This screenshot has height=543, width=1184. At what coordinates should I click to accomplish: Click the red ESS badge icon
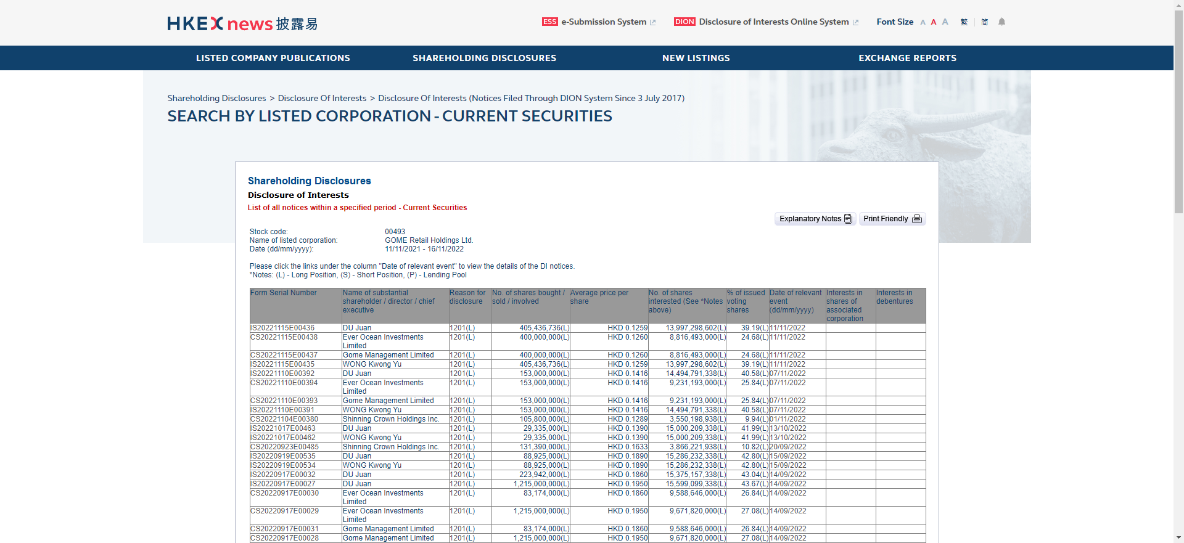click(x=549, y=22)
